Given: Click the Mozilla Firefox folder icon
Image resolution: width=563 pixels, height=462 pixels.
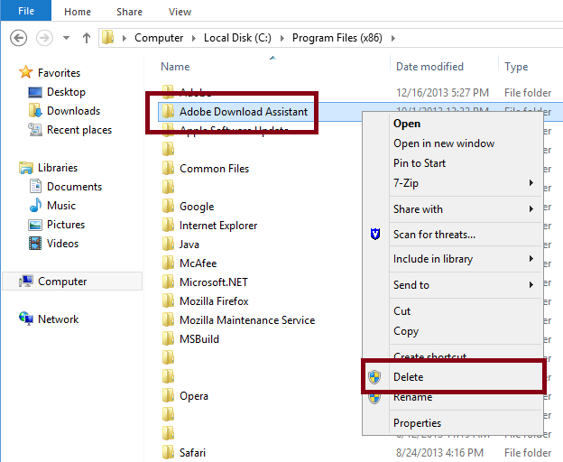Looking at the screenshot, I should pyautogui.click(x=168, y=300).
